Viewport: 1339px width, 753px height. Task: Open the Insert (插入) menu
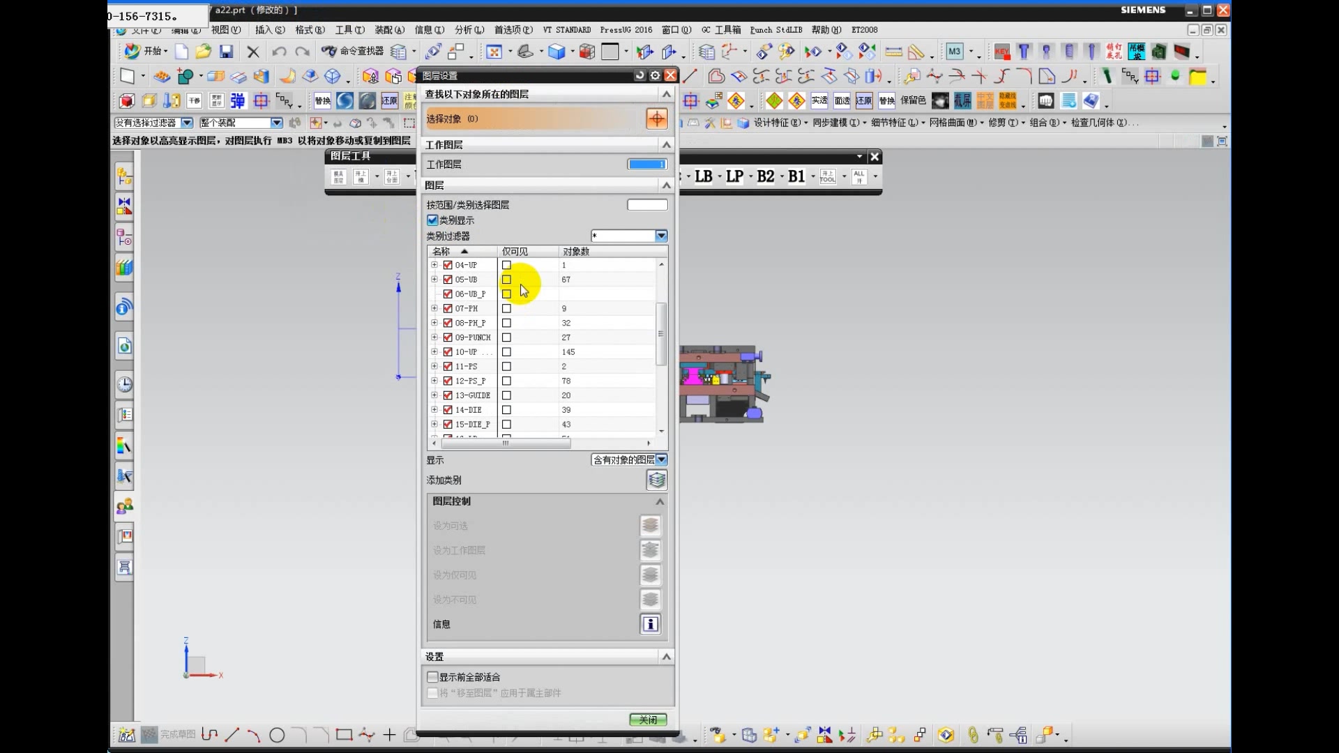(x=269, y=30)
